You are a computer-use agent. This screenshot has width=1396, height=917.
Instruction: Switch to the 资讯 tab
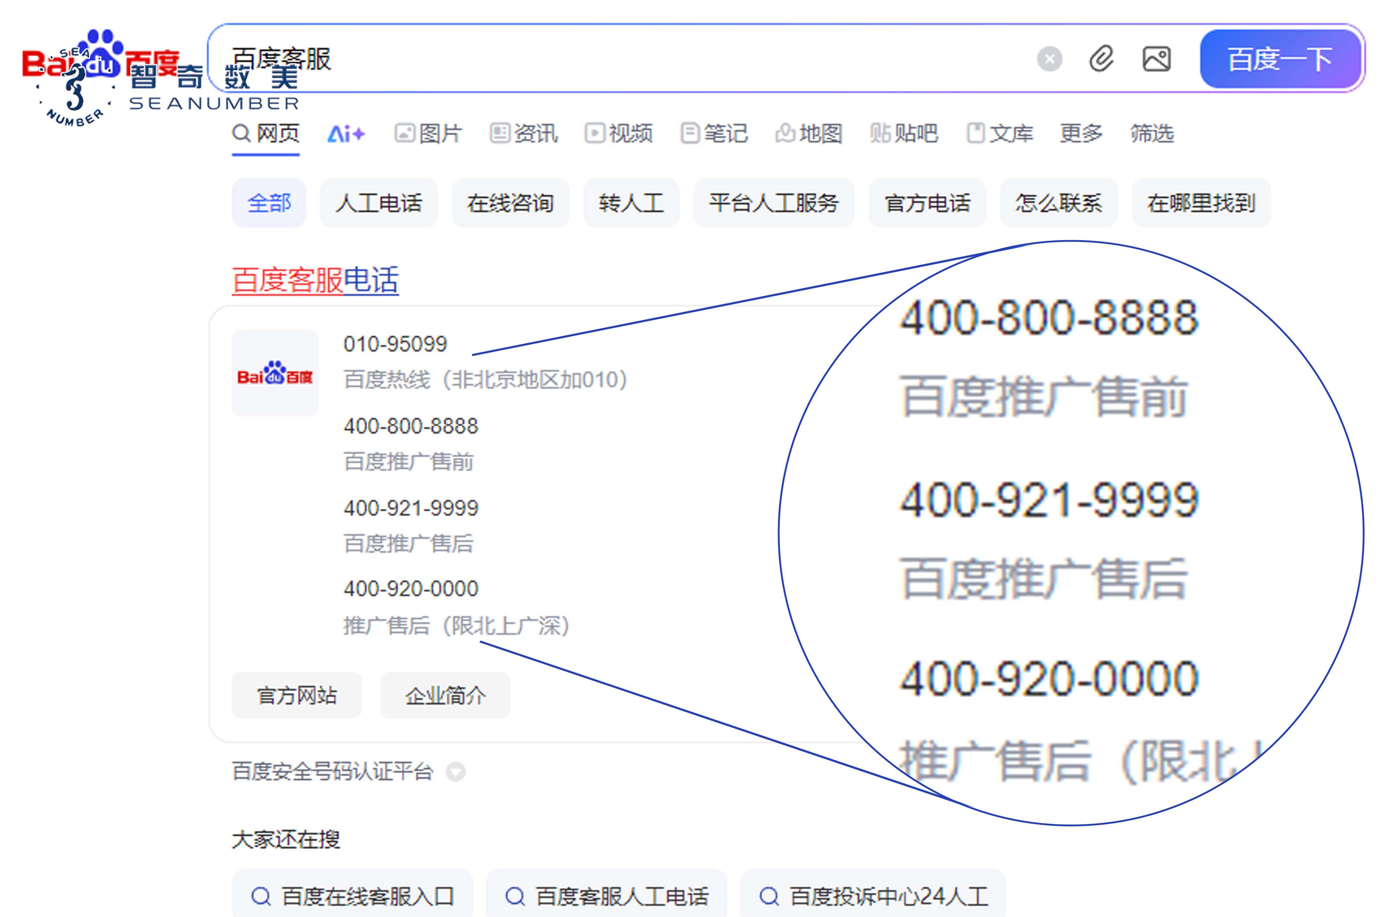point(524,134)
